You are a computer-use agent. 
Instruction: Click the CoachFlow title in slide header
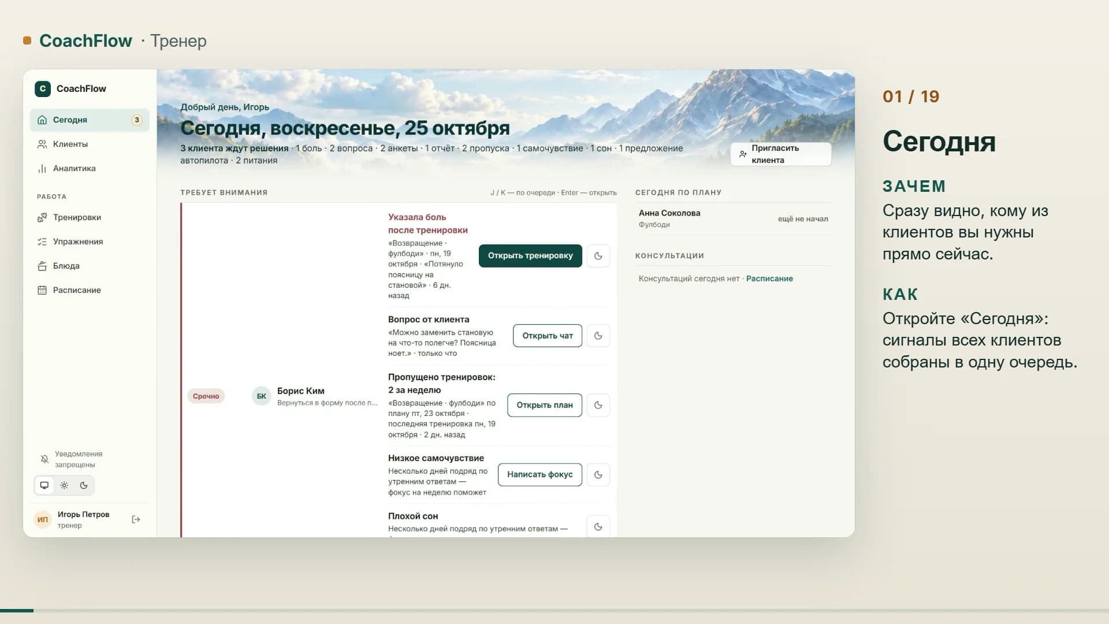(85, 41)
